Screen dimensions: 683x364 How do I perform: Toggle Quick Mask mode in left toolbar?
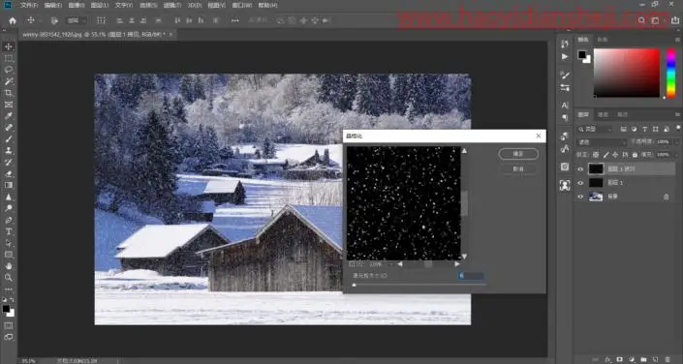coord(9,325)
